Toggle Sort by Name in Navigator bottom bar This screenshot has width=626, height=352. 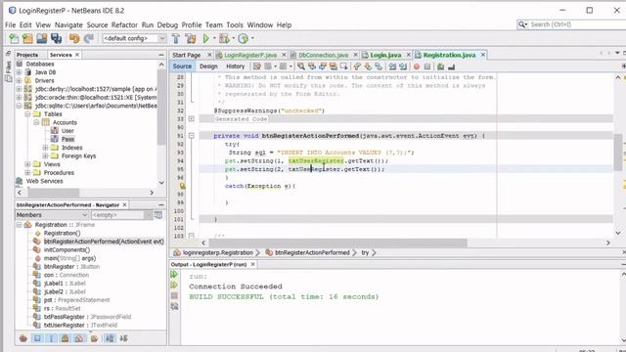[109, 338]
